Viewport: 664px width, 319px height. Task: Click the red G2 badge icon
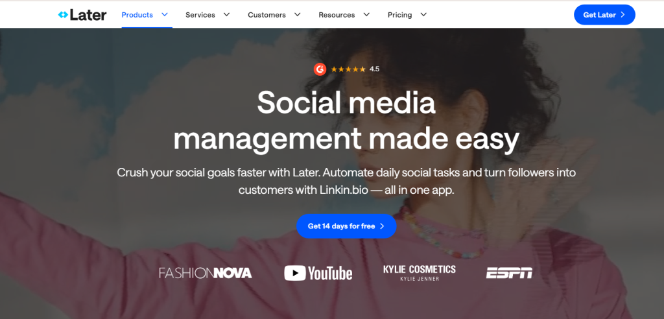point(320,69)
